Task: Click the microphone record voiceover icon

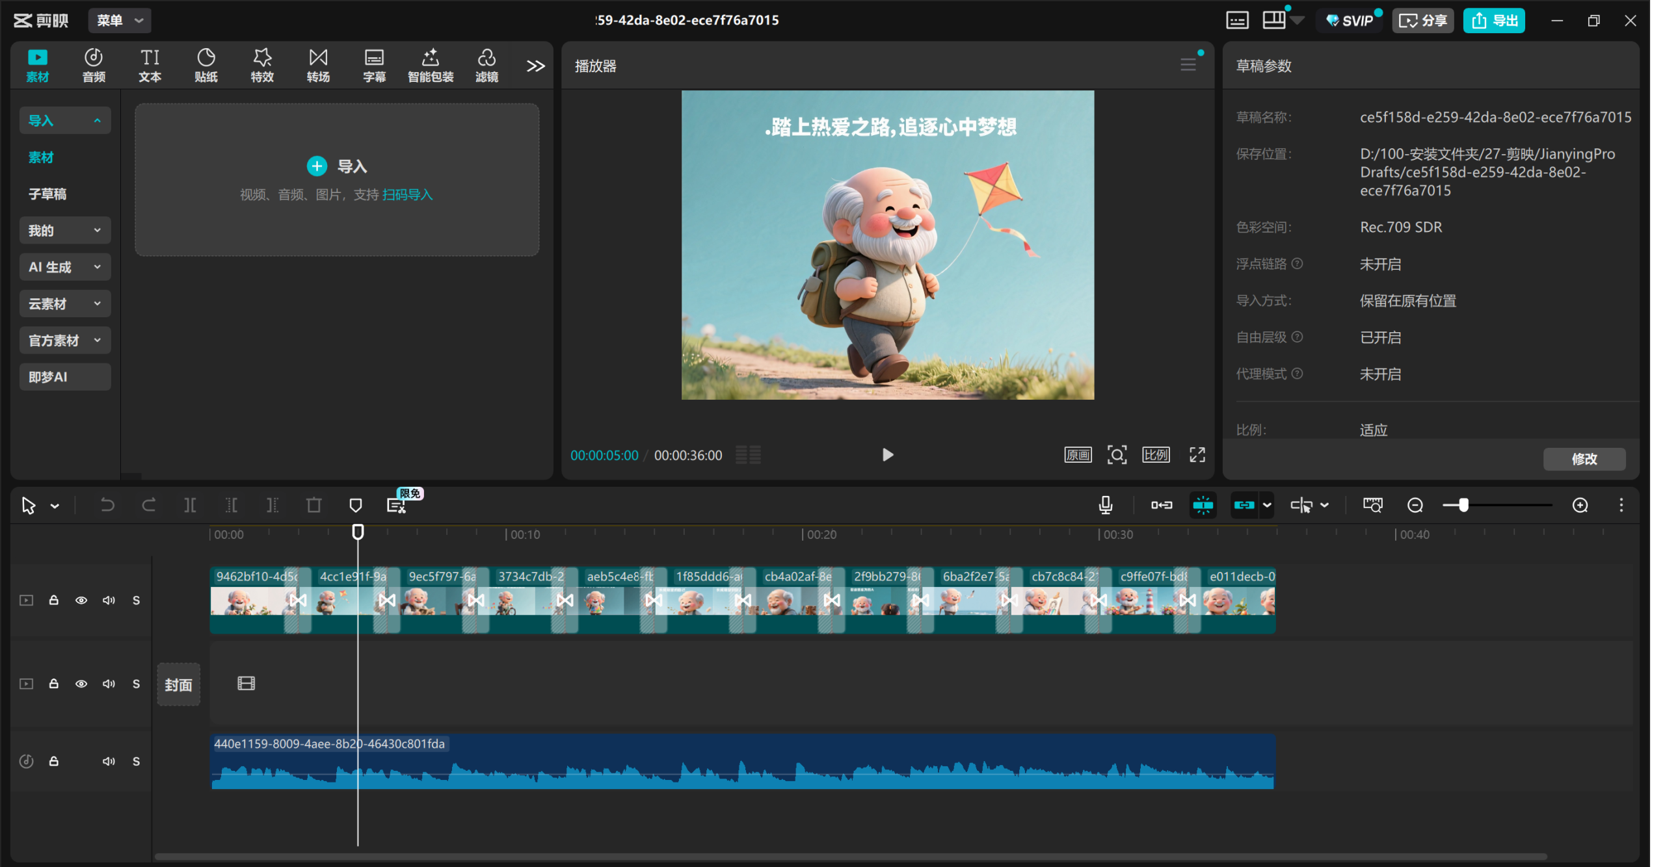Action: 1105,505
